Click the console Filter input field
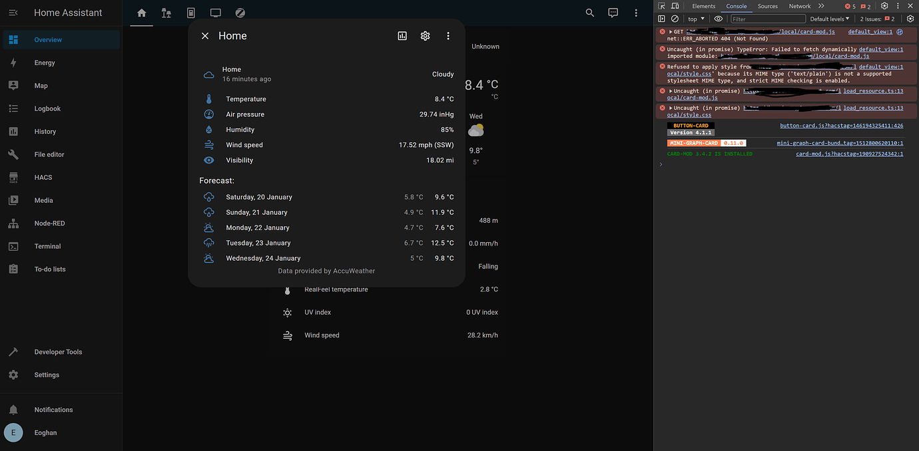Image resolution: width=919 pixels, height=451 pixels. [x=766, y=19]
